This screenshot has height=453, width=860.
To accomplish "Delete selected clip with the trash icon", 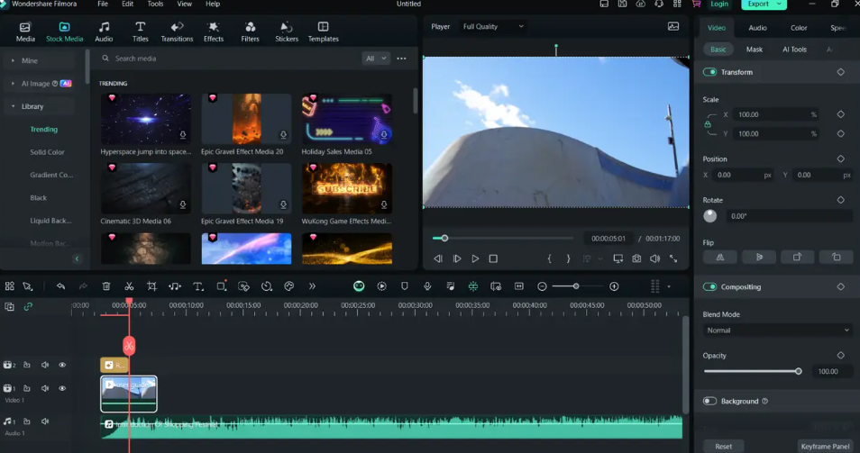I will 106,286.
